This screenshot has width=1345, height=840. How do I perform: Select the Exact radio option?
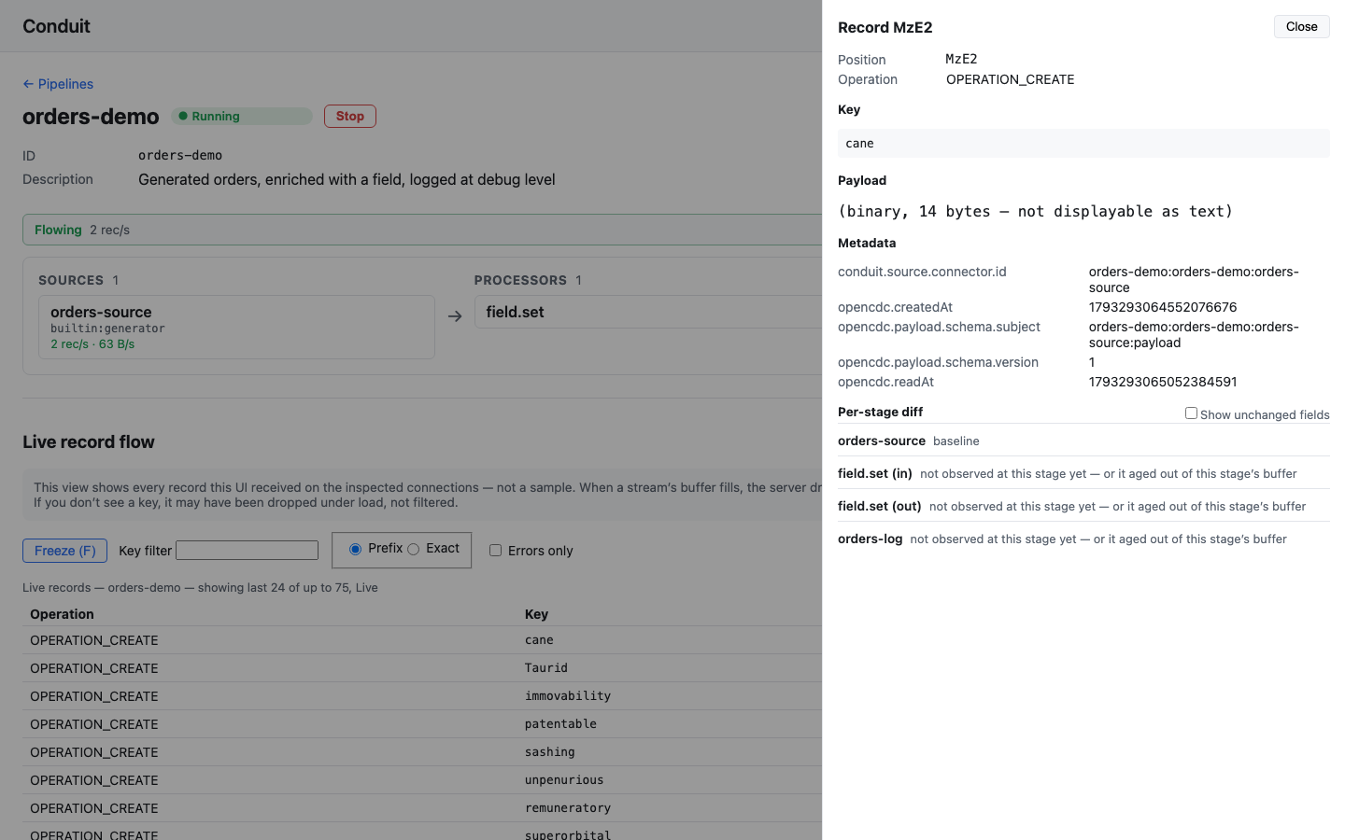point(413,549)
